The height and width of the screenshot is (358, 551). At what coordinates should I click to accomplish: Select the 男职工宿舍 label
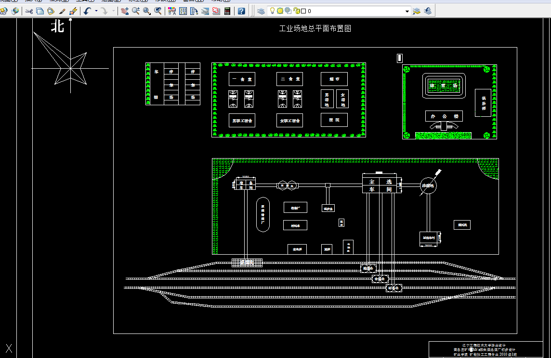[242, 121]
